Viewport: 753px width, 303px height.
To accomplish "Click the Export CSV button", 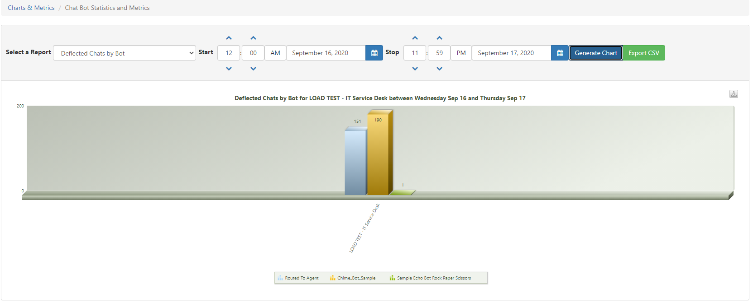I will point(643,53).
